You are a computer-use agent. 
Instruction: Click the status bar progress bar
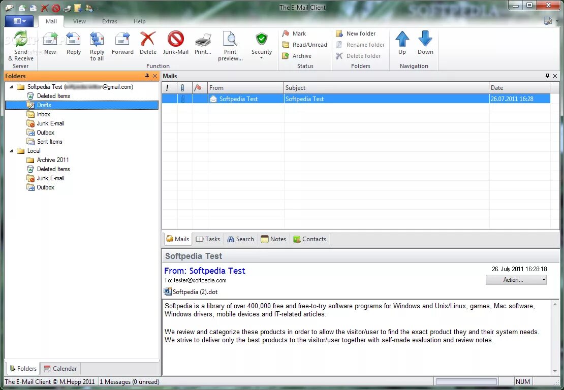point(466,382)
